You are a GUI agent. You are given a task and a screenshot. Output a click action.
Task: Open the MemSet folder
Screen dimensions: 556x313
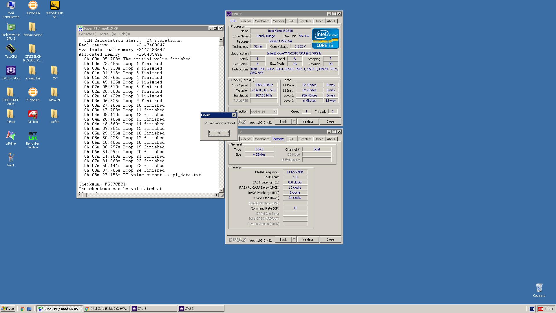(55, 95)
